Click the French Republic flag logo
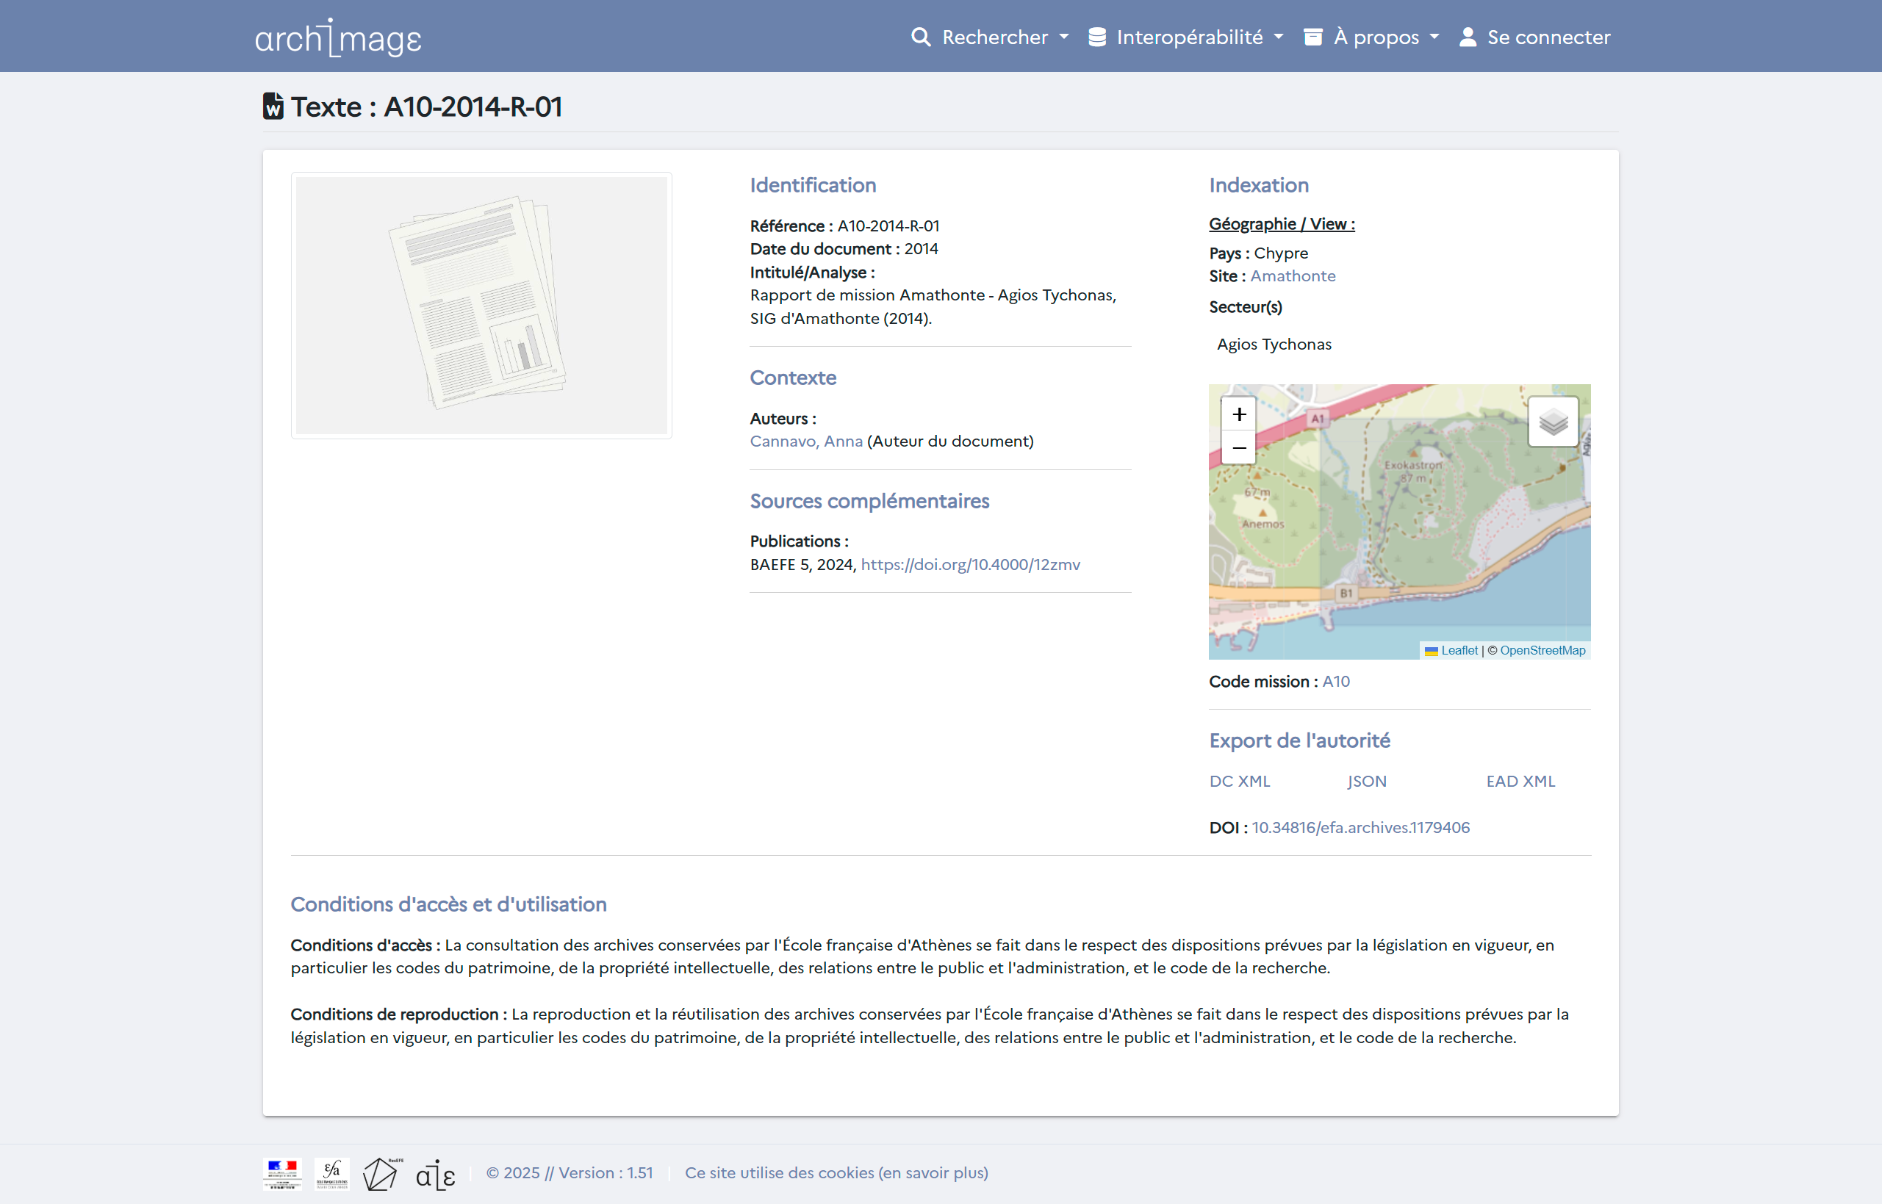 pos(282,1173)
